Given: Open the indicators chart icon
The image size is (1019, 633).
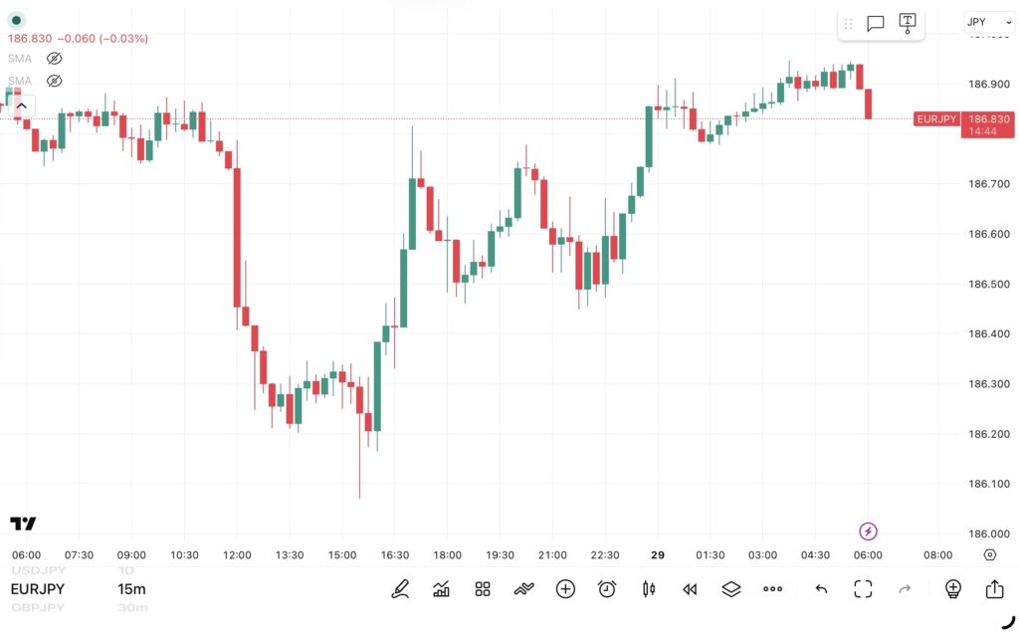Looking at the screenshot, I should pyautogui.click(x=442, y=589).
